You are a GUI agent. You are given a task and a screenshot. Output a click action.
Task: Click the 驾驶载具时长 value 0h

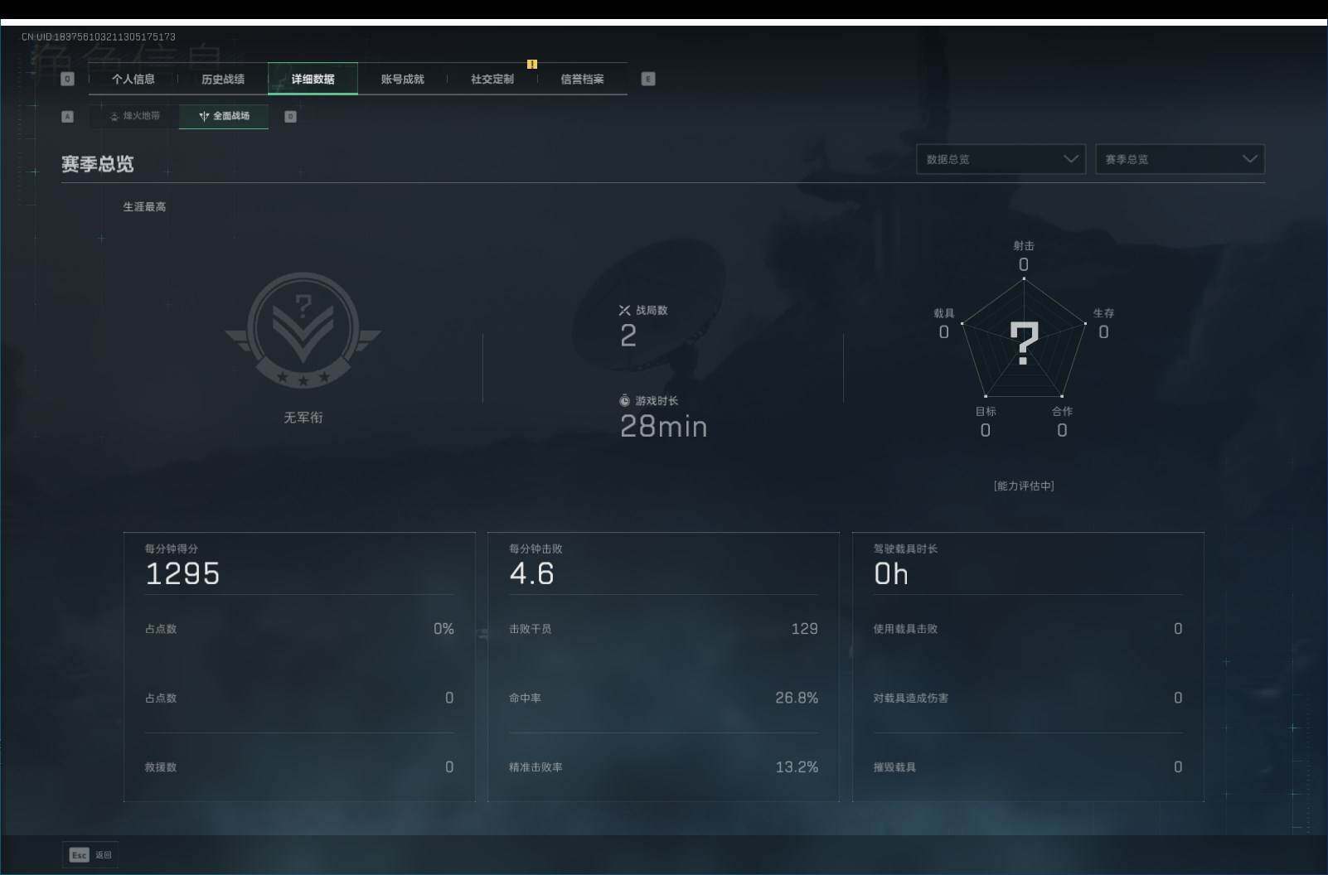click(x=891, y=573)
